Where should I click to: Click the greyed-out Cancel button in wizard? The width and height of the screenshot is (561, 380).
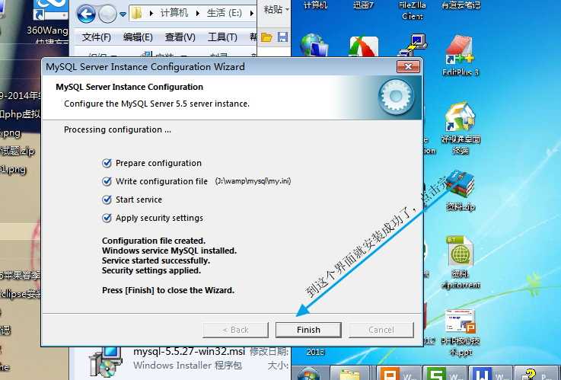click(381, 330)
